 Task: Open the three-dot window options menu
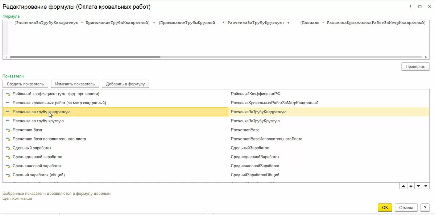411,7
